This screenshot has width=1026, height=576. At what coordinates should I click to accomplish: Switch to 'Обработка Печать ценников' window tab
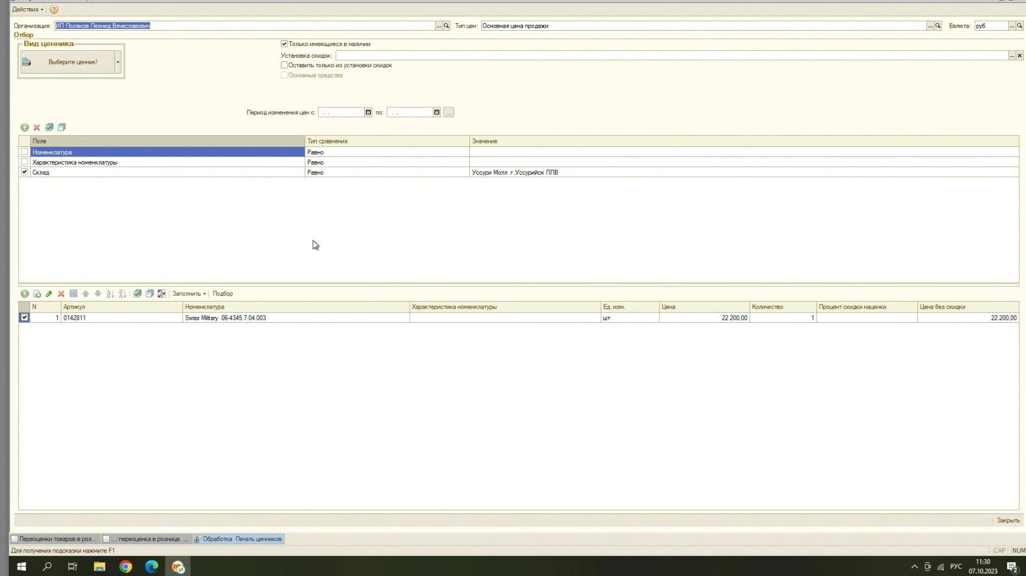point(238,539)
